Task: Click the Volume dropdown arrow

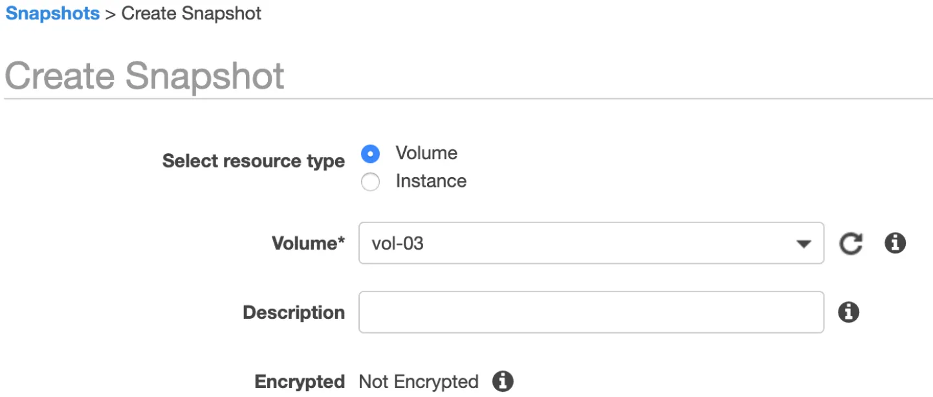Action: pos(804,244)
